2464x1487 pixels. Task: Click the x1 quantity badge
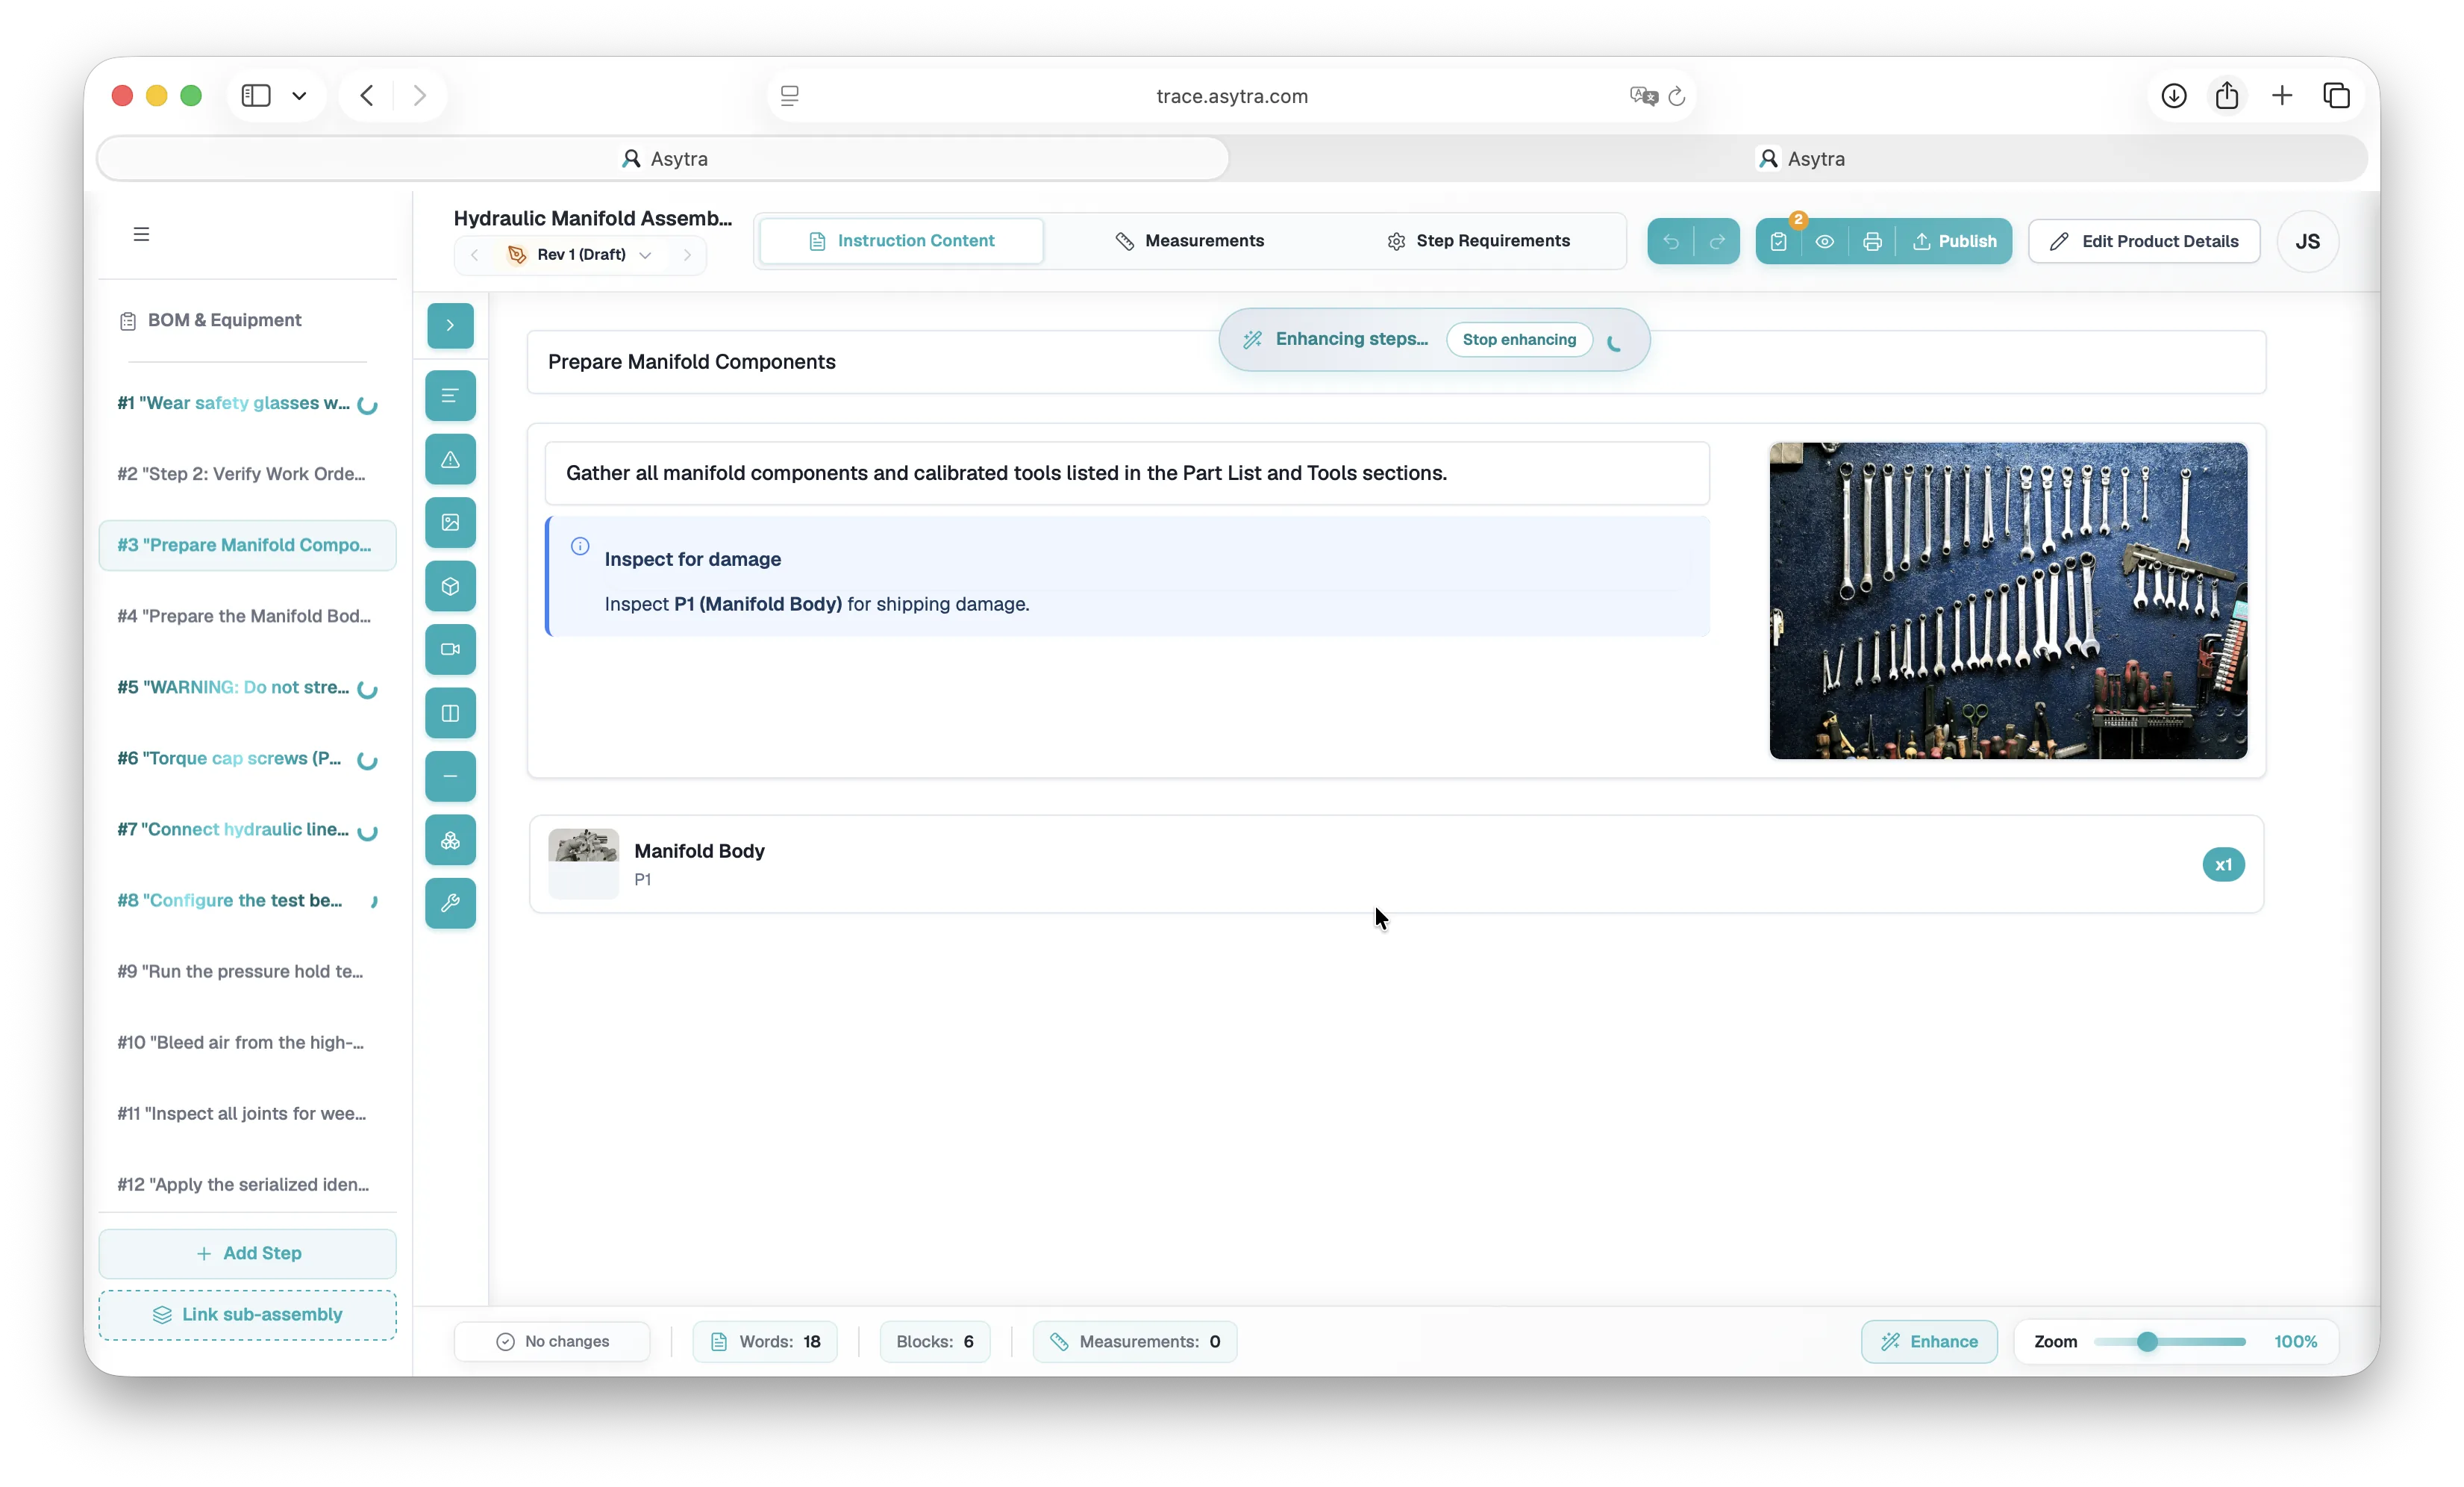2223,864
